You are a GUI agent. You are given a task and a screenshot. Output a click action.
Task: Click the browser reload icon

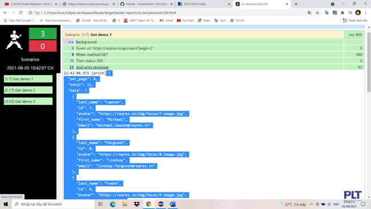(x=21, y=13)
